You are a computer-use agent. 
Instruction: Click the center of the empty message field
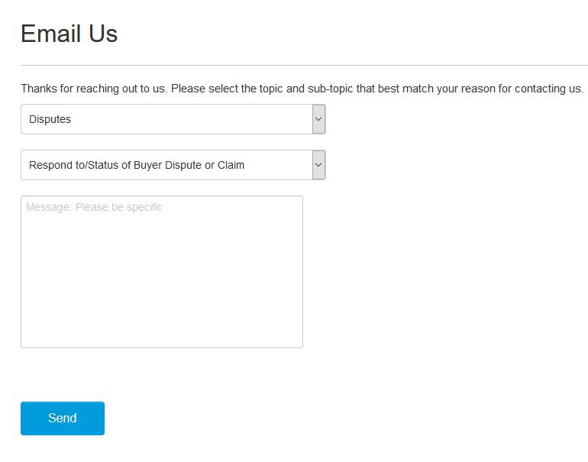tap(162, 272)
